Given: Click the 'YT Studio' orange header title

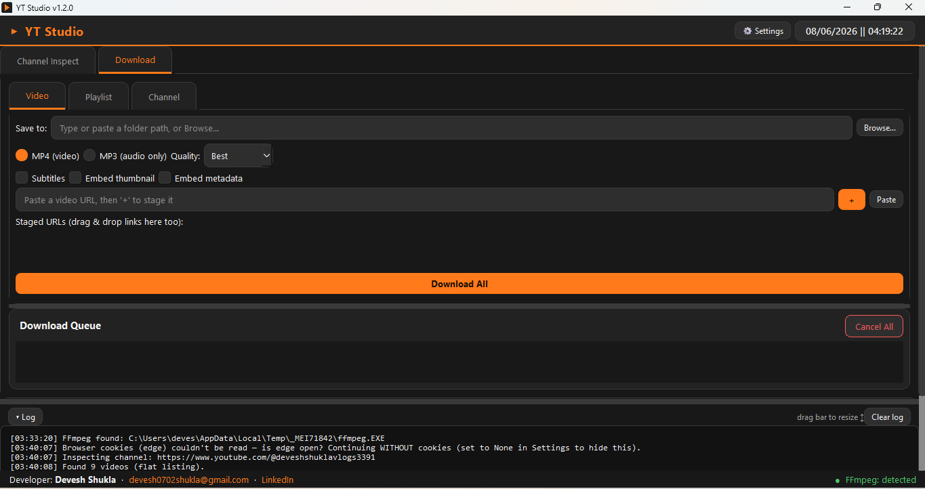Looking at the screenshot, I should click(x=54, y=31).
